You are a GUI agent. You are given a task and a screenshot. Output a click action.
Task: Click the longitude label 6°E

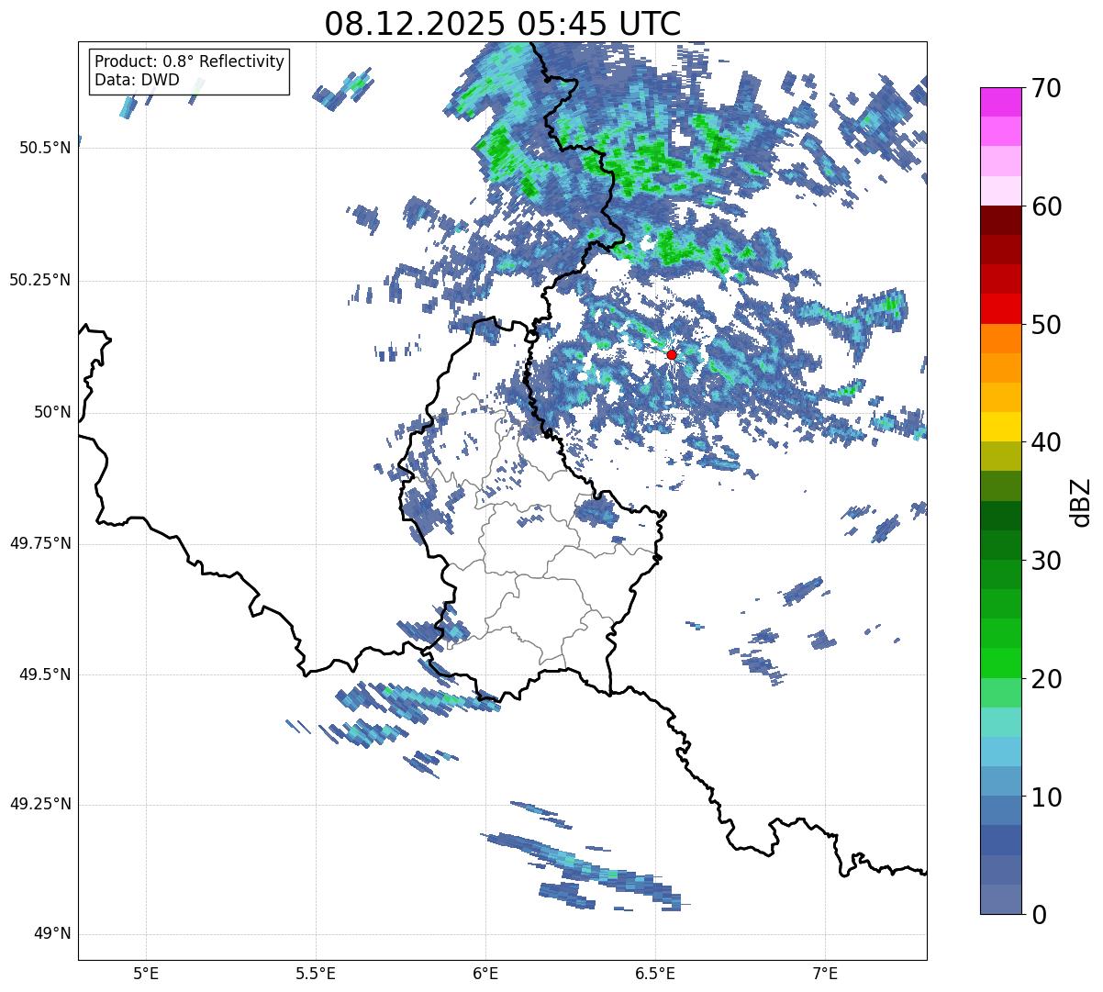485,973
